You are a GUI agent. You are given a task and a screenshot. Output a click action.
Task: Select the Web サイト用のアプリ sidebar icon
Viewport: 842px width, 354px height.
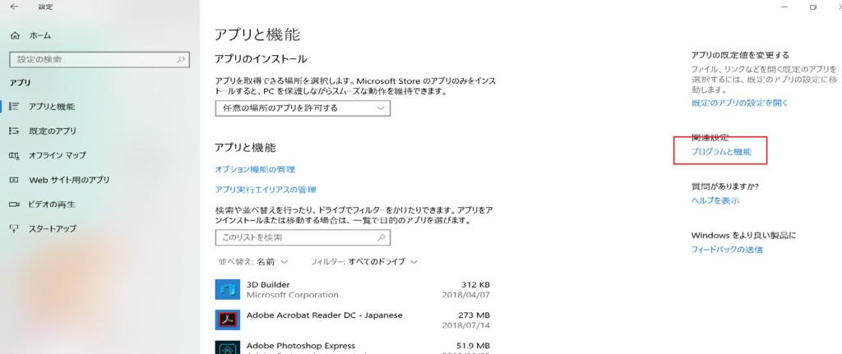(x=15, y=180)
